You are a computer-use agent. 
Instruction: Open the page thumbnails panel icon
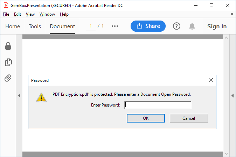[8, 62]
